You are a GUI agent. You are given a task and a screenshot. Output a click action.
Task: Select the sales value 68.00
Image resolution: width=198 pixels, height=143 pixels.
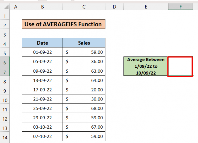[x=84, y=108]
